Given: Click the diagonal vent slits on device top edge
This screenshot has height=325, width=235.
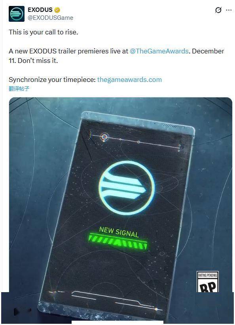Looking at the screenshot, I should 170,126.
